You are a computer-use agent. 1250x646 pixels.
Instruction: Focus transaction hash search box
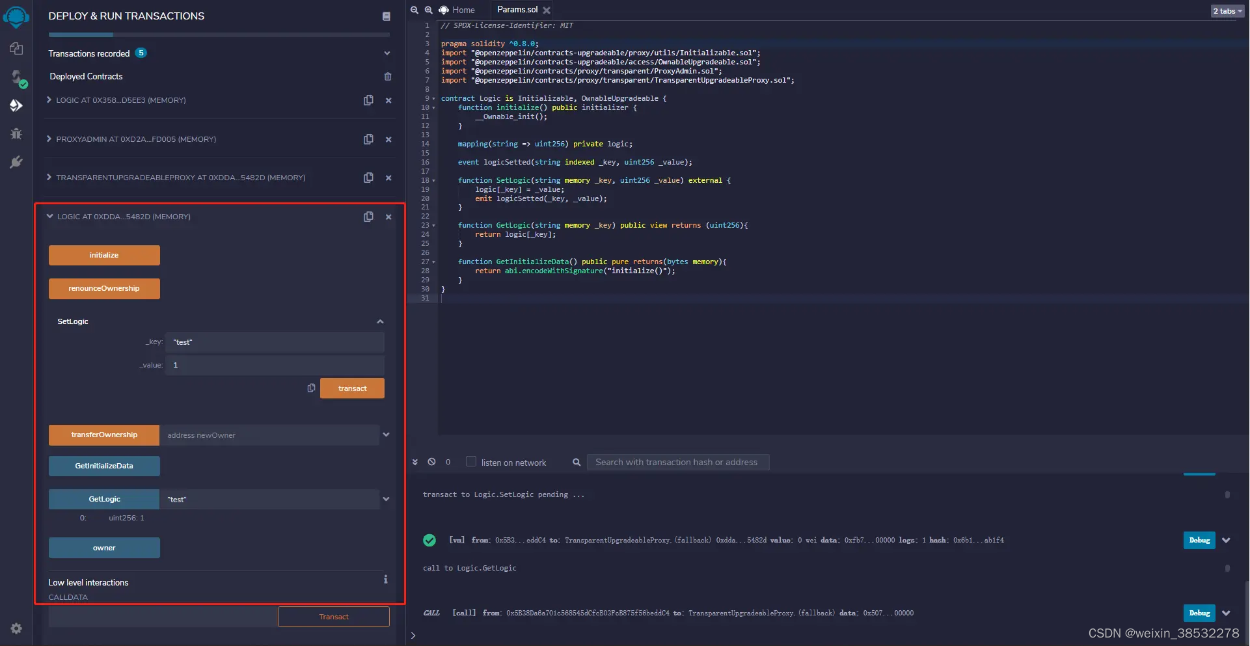(x=678, y=462)
